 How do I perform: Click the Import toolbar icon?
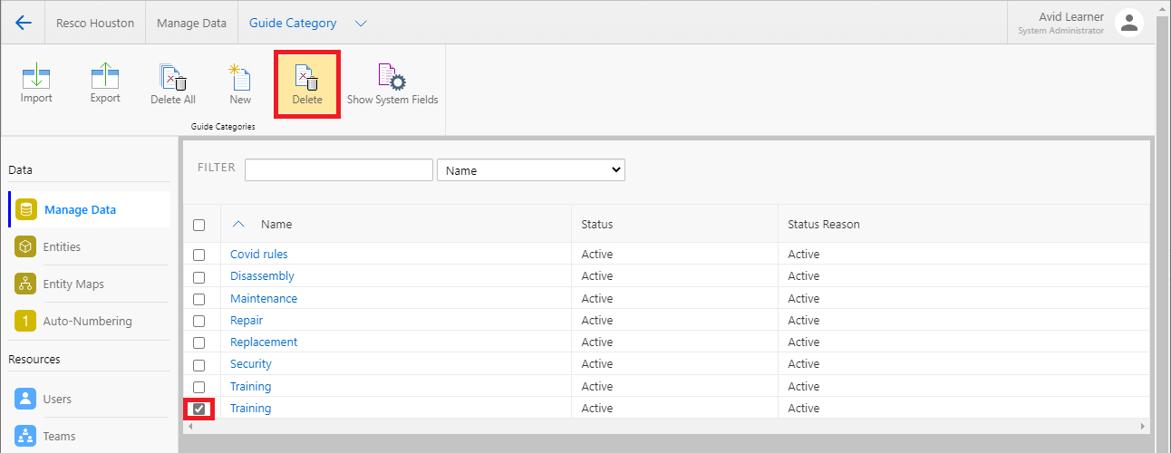pyautogui.click(x=36, y=78)
